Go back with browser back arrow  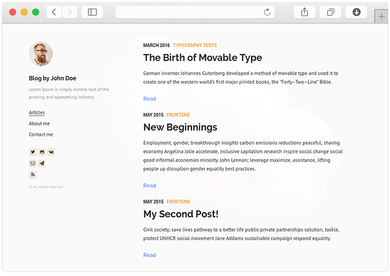point(54,12)
